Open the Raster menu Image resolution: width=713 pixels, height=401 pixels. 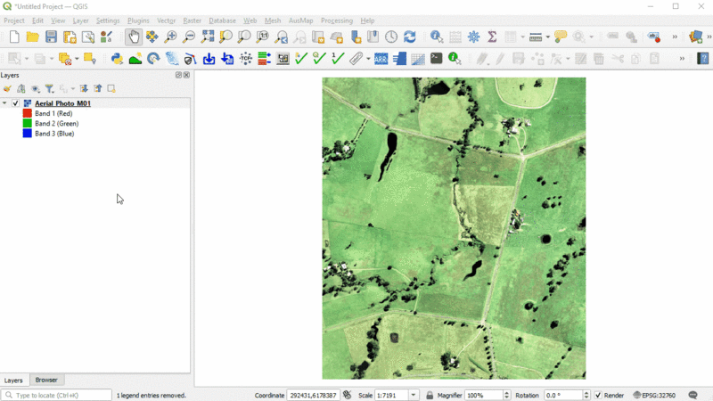(192, 20)
